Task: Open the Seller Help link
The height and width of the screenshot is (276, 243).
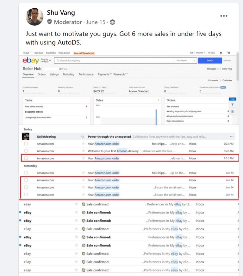Action: [227, 69]
